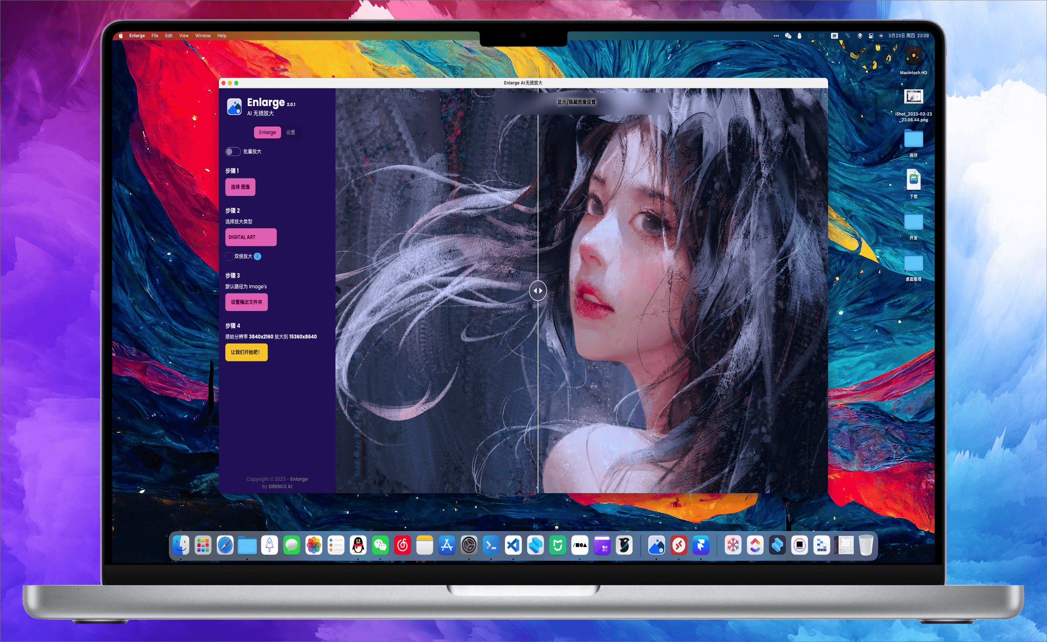Image resolution: width=1047 pixels, height=642 pixels.
Task: Toggle 显示/隐藏图像设置 panel at top
Action: coord(576,102)
